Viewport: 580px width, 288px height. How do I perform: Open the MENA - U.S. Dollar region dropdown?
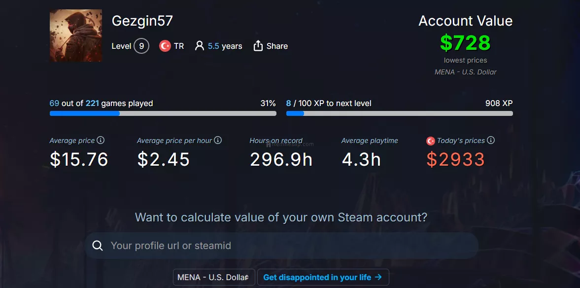coord(214,277)
